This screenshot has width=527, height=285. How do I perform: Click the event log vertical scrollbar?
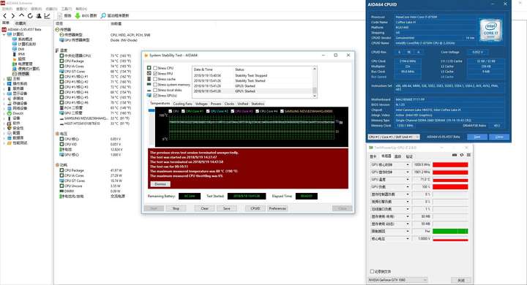click(315, 83)
